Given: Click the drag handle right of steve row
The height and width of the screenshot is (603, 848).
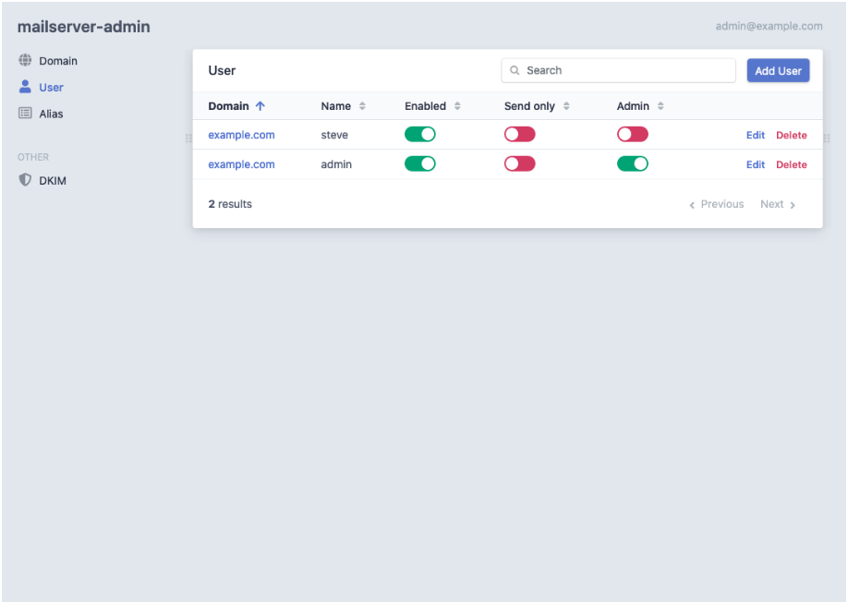Looking at the screenshot, I should (827, 138).
